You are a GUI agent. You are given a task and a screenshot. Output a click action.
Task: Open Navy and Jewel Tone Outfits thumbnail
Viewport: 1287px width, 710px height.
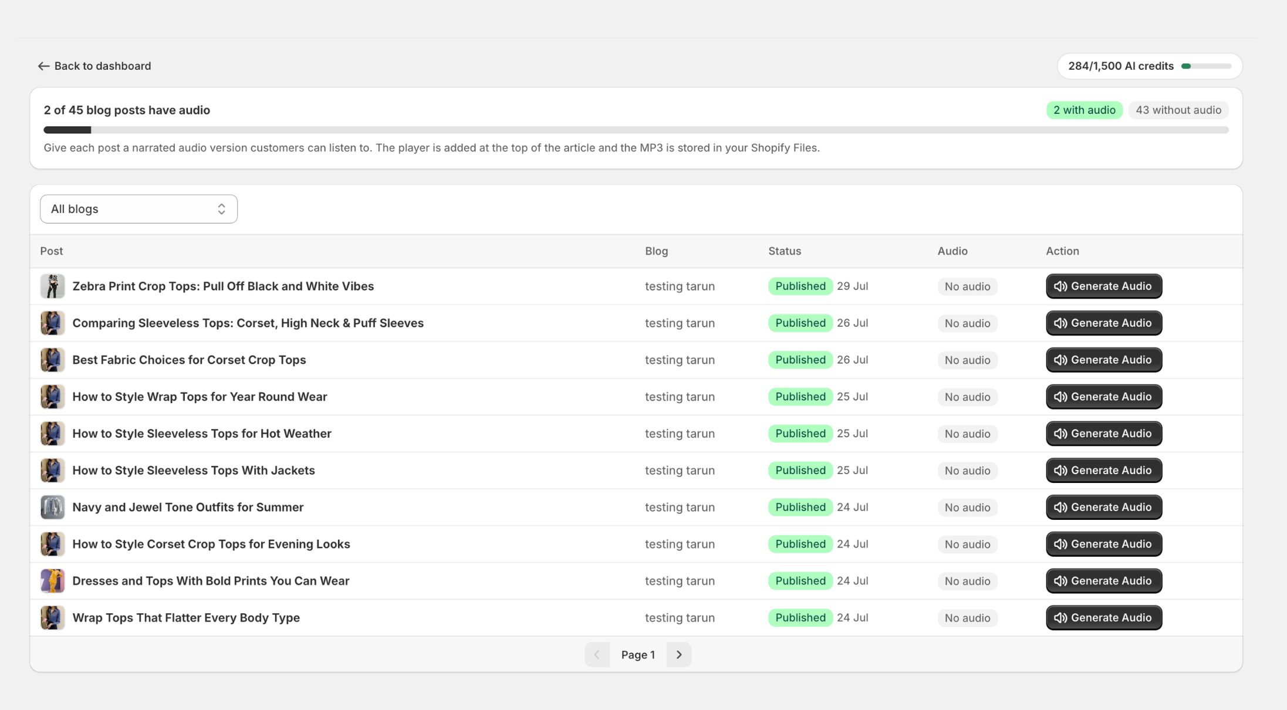[52, 507]
